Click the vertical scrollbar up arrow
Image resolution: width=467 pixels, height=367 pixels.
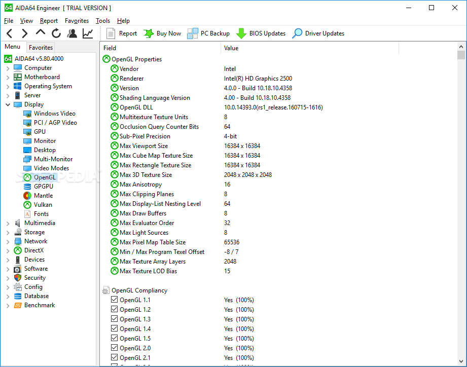click(x=461, y=47)
